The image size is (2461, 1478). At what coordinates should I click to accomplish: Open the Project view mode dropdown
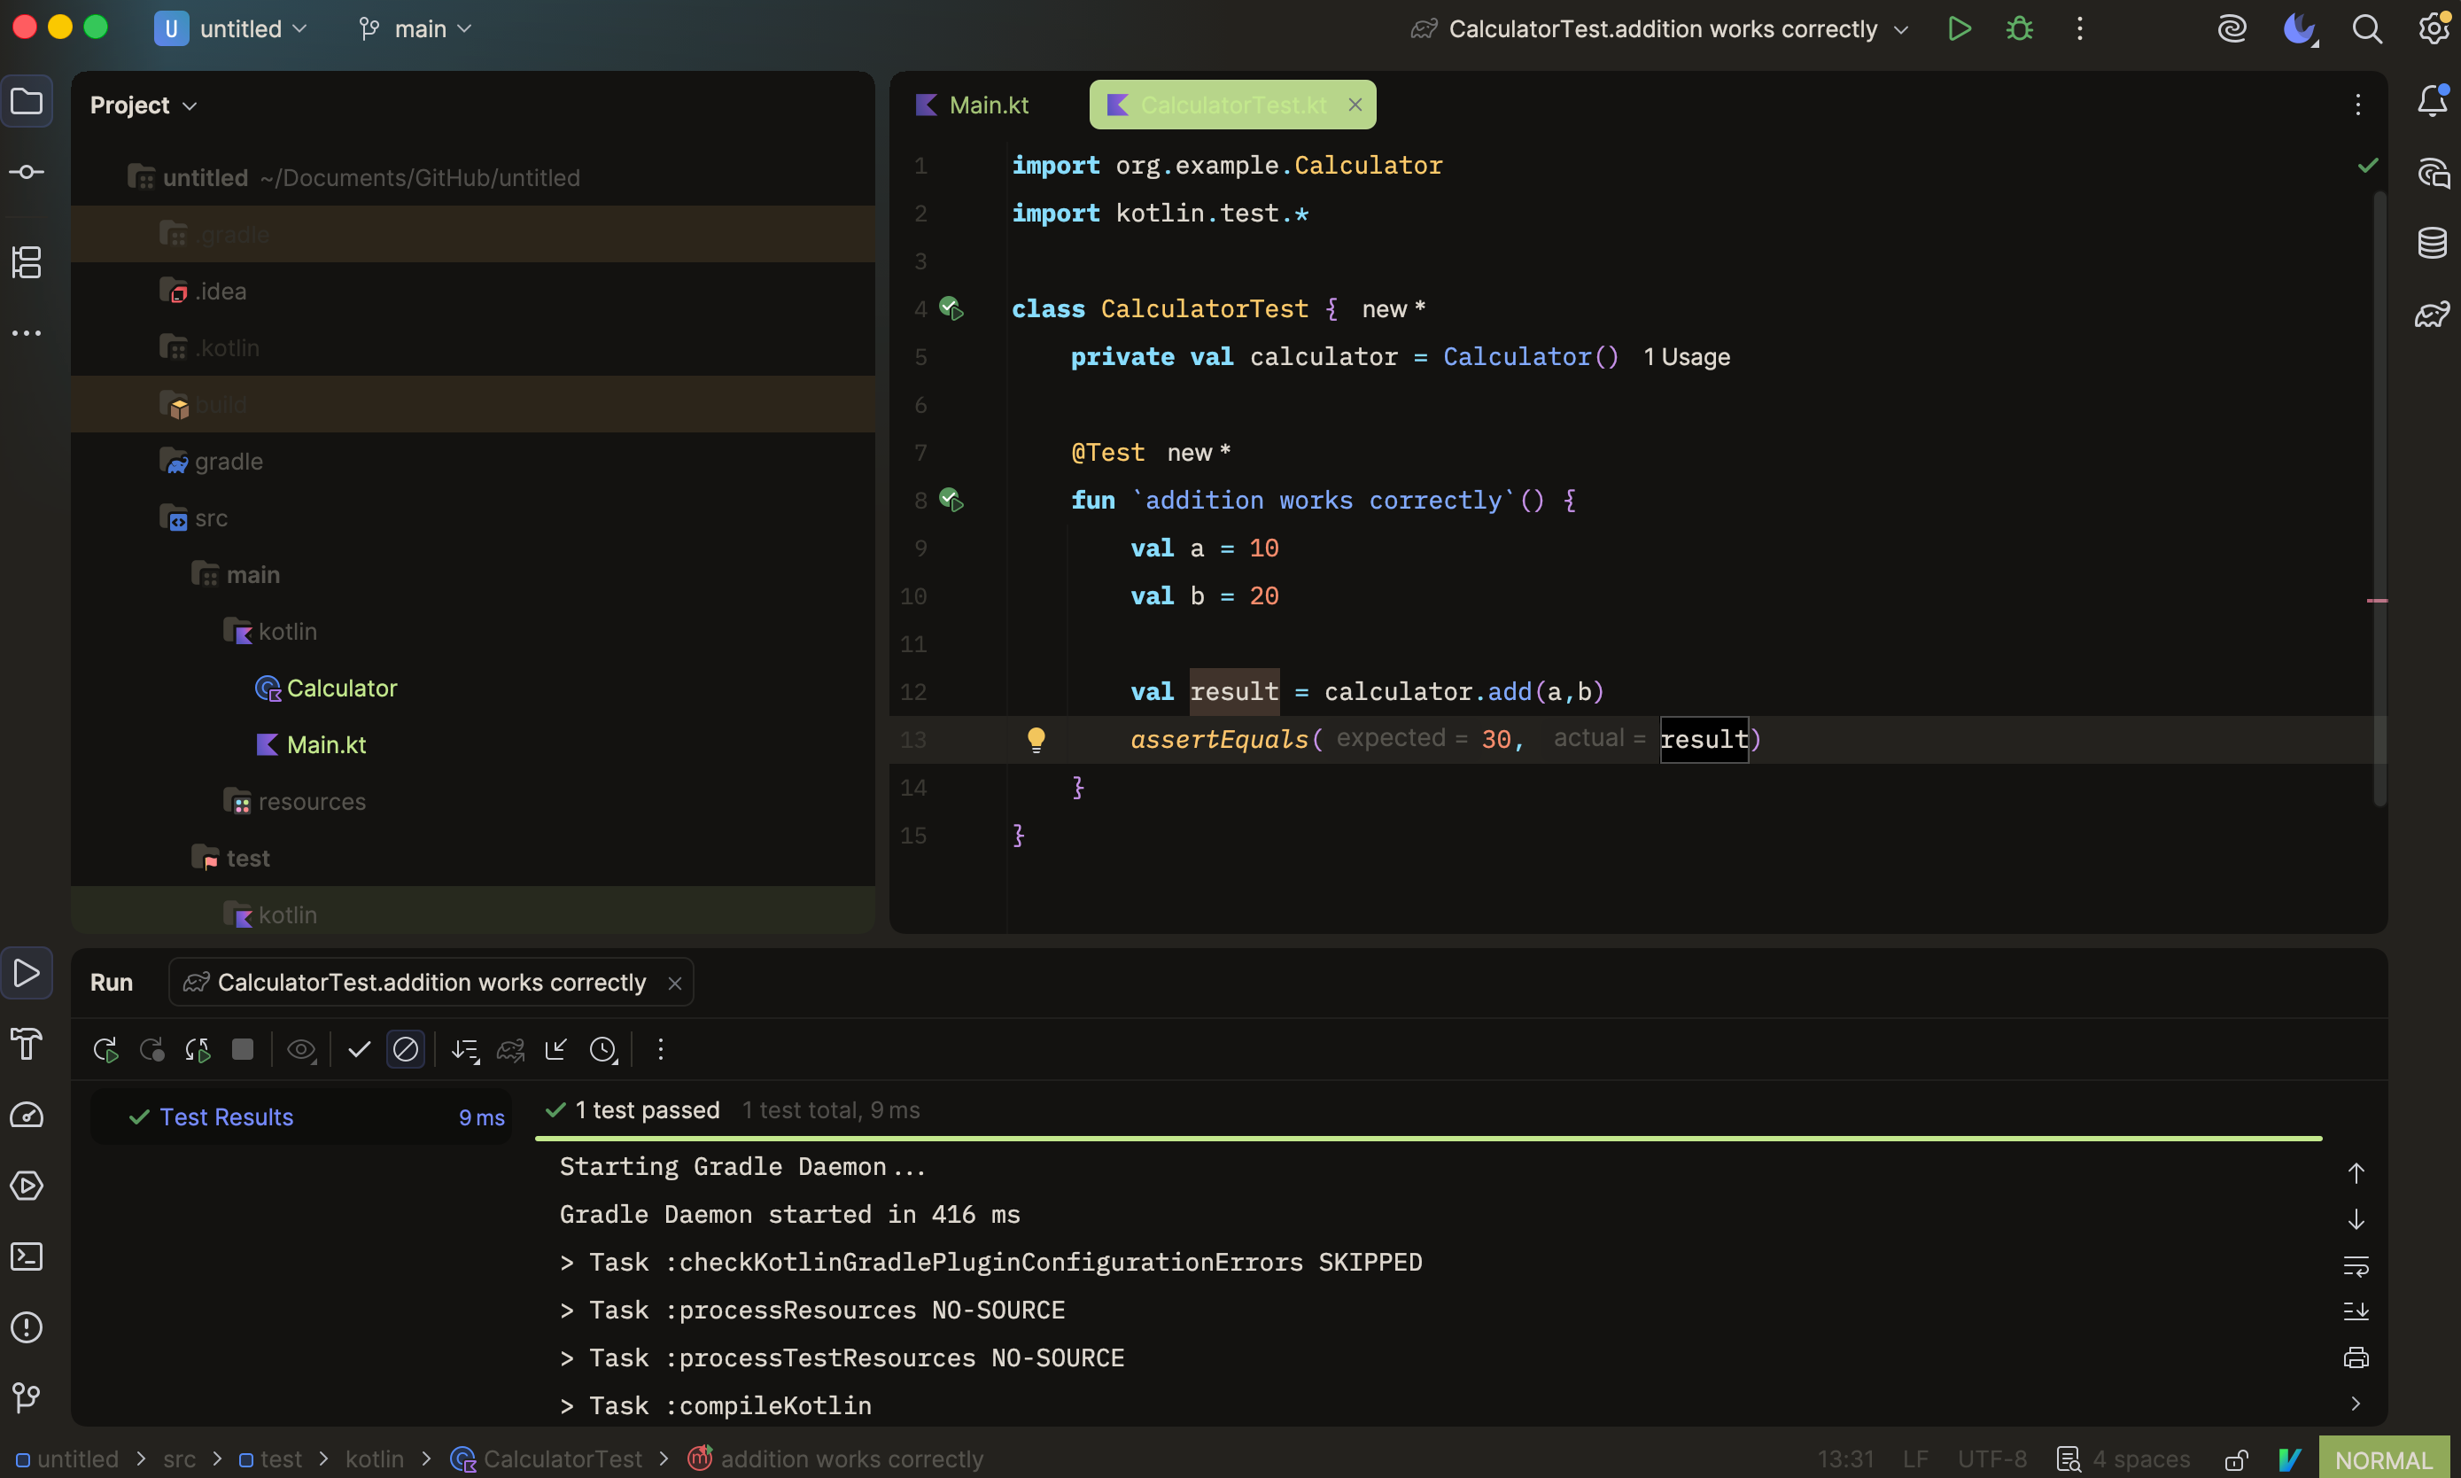[x=144, y=105]
